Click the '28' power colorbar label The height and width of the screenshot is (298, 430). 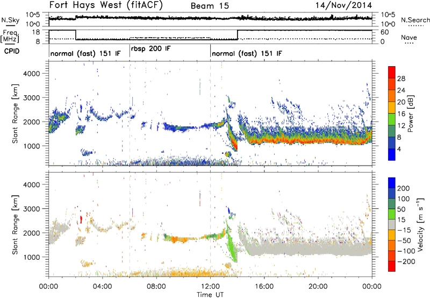coord(401,79)
